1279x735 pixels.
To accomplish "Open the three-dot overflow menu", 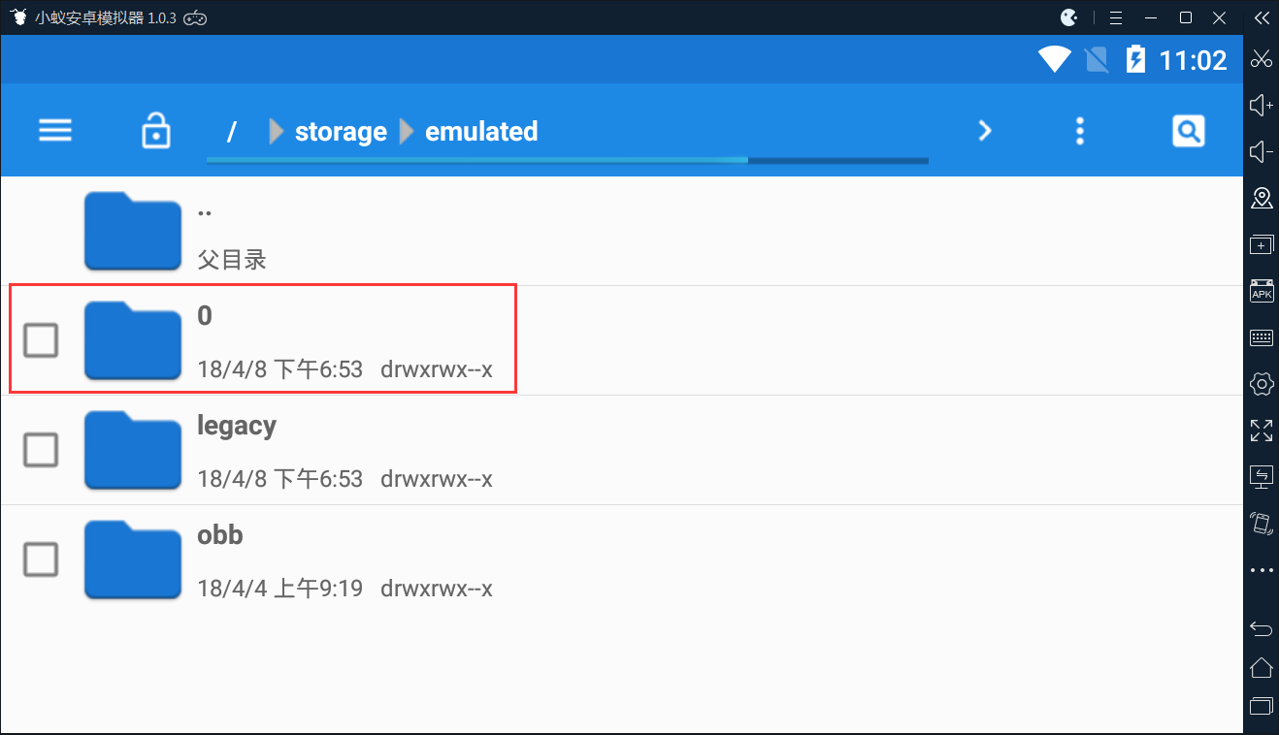I will coord(1080,131).
